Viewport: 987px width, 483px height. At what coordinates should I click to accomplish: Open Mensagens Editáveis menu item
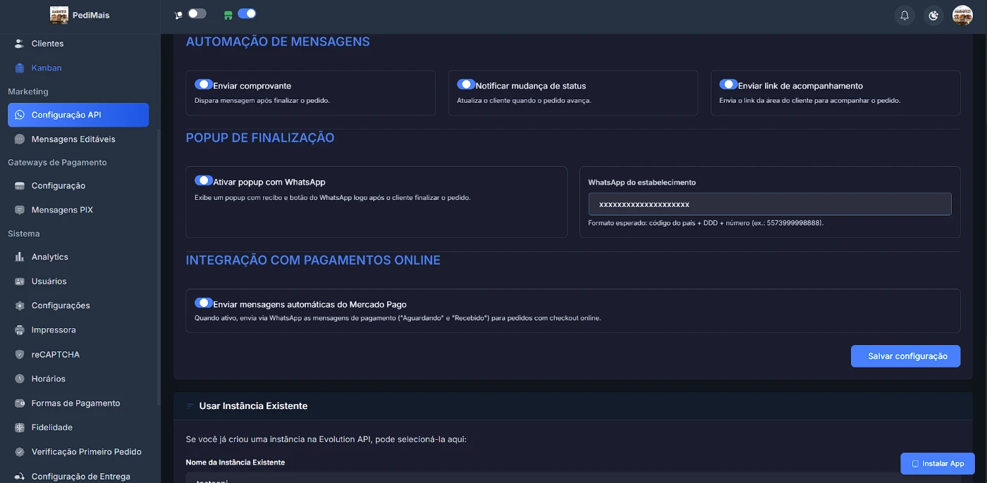coord(73,139)
